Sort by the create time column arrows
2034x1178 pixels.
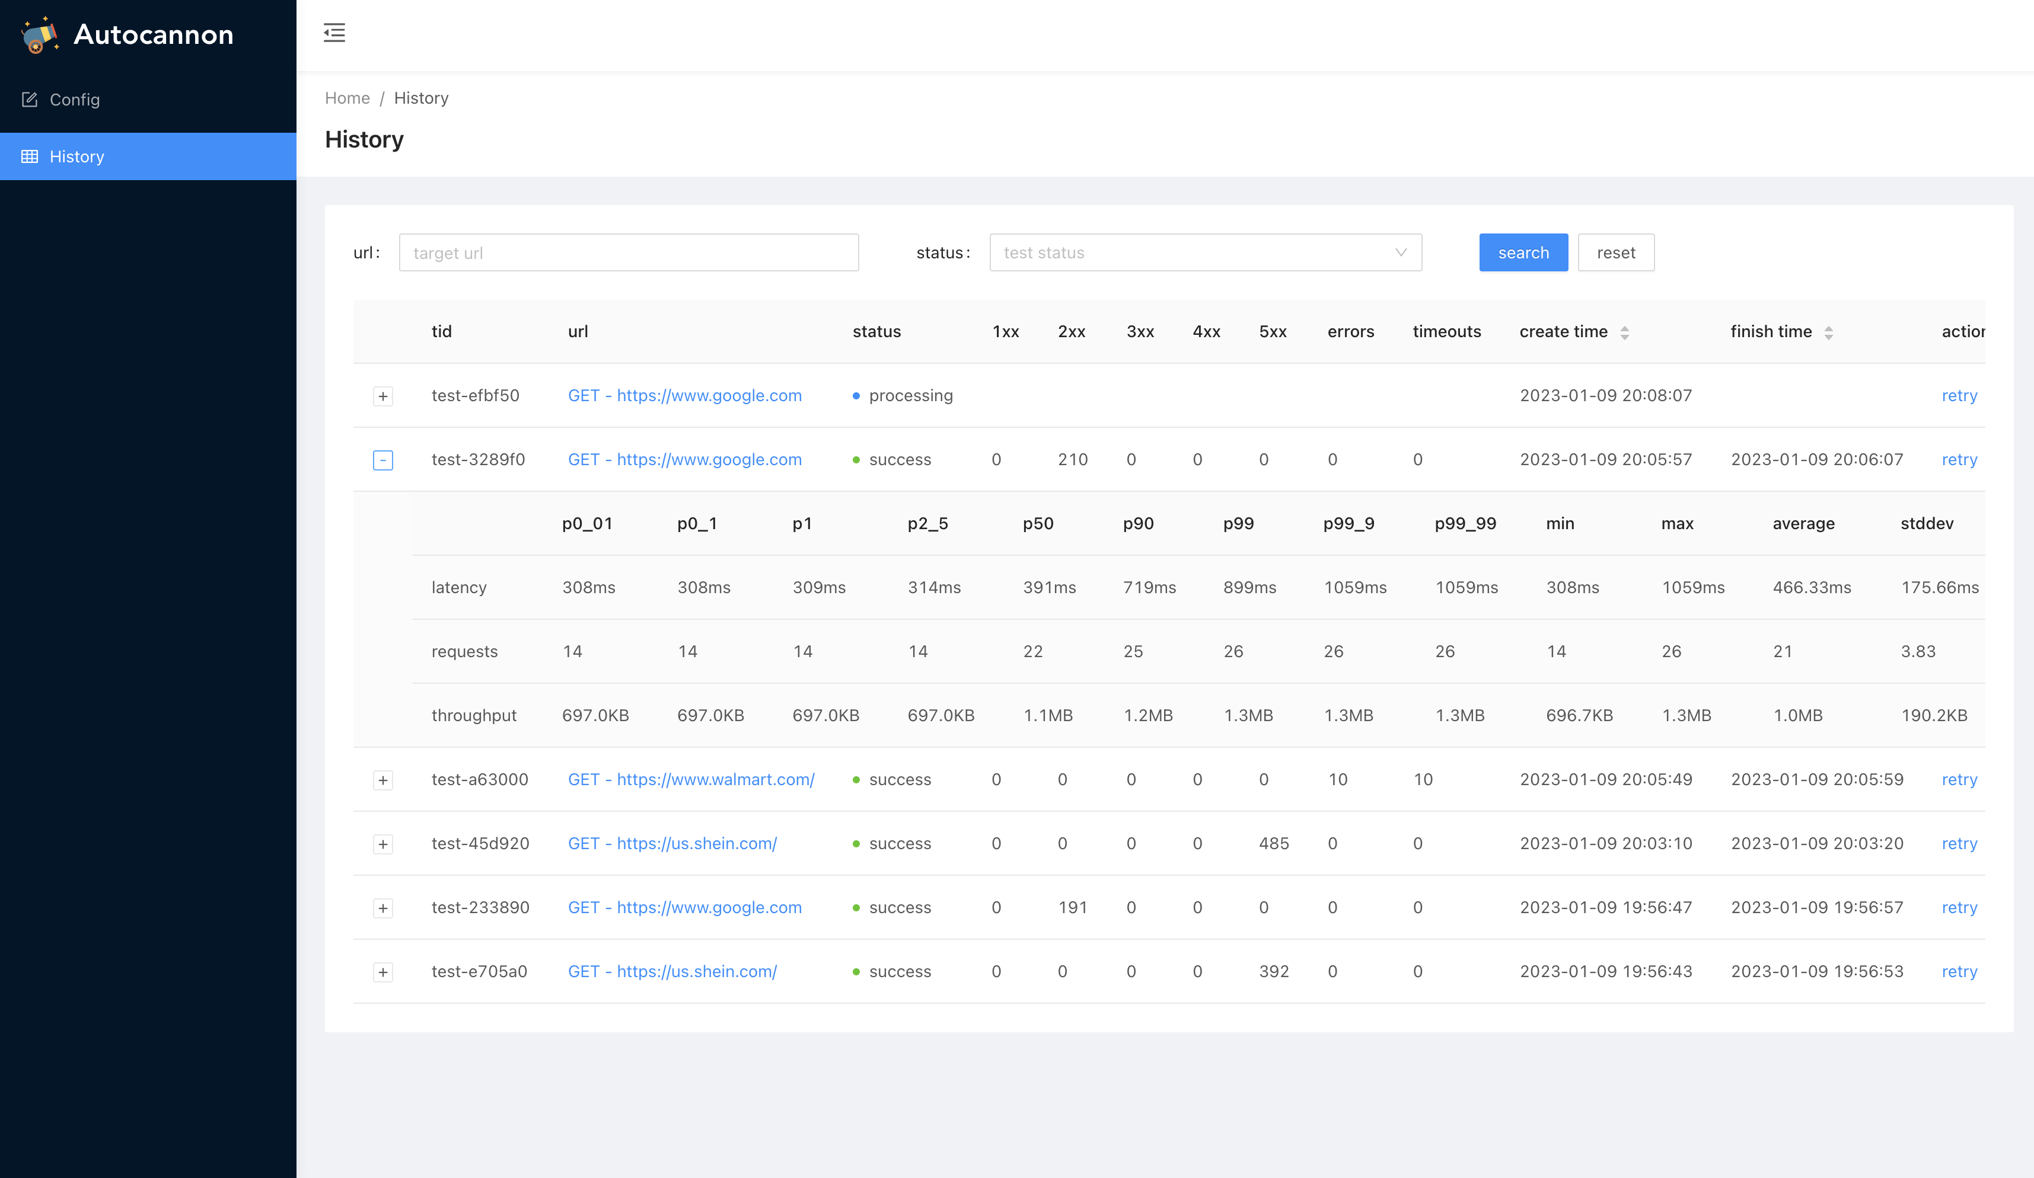[1625, 332]
